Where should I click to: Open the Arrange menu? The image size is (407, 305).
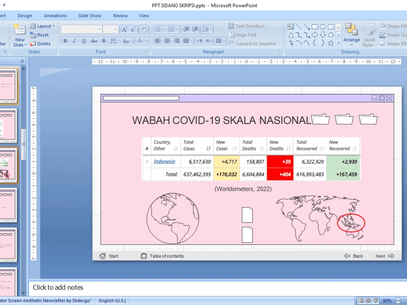tap(352, 35)
